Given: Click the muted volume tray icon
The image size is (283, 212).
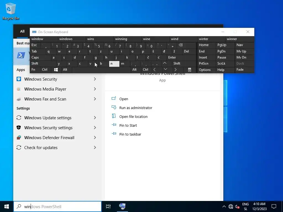Looking at the screenshot, I should click(237, 206).
